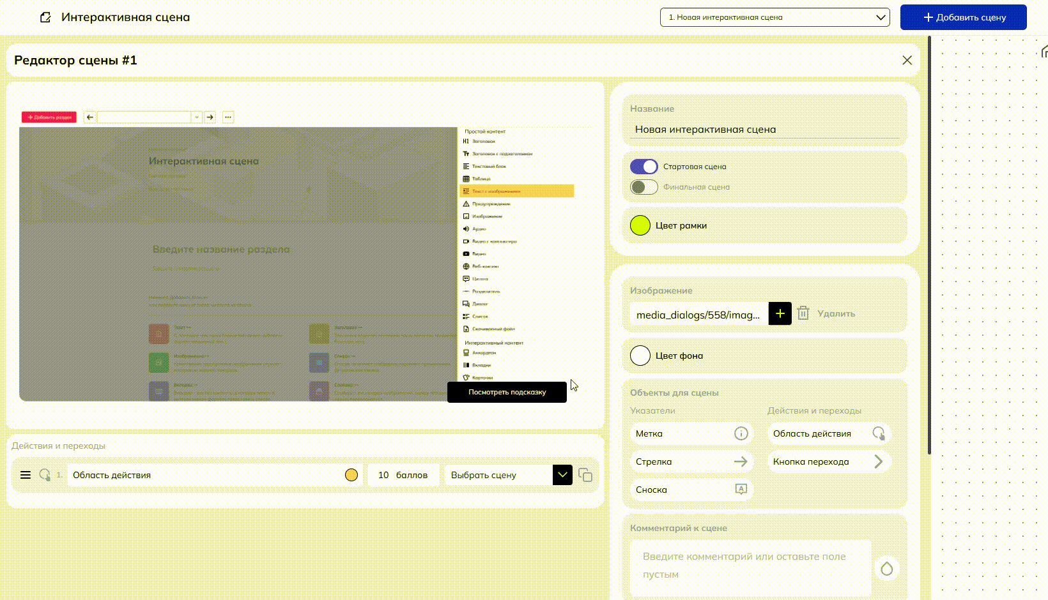Open the Цвет фона color swatch
This screenshot has width=1048, height=600.
640,356
